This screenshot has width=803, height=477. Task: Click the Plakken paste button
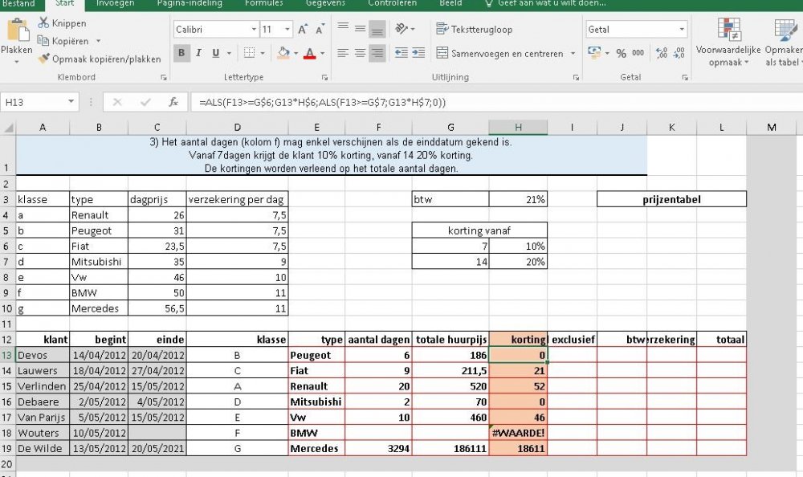pos(17,40)
